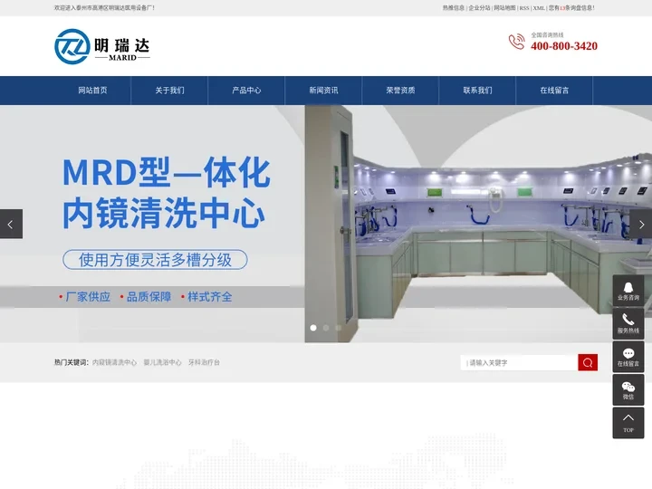Click the red search magnifier button
The width and height of the screenshot is (652, 489).
(x=588, y=362)
